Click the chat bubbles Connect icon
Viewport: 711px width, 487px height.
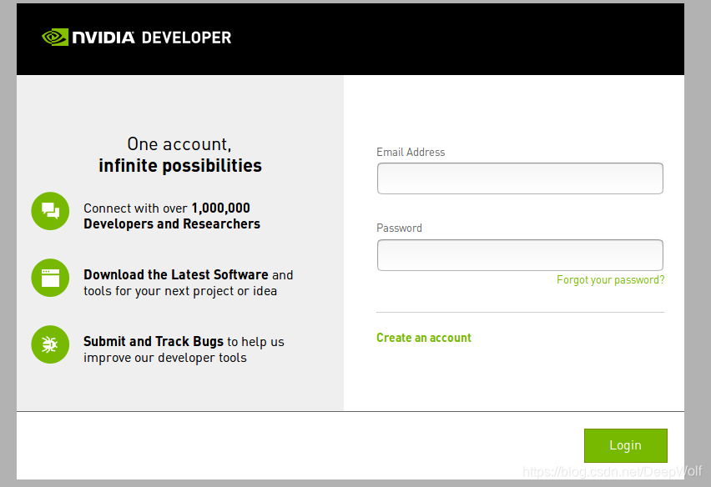(x=50, y=211)
